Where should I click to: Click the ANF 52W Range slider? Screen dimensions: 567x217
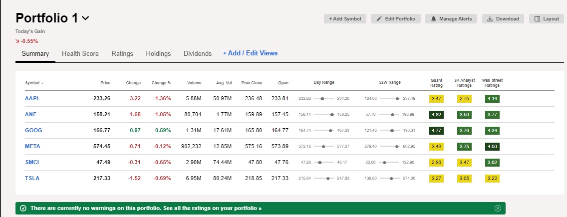(390, 115)
